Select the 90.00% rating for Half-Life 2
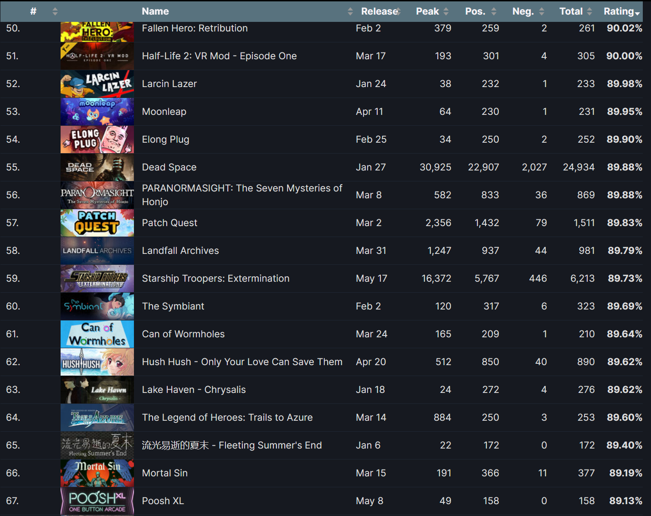The height and width of the screenshot is (516, 651). tap(624, 56)
